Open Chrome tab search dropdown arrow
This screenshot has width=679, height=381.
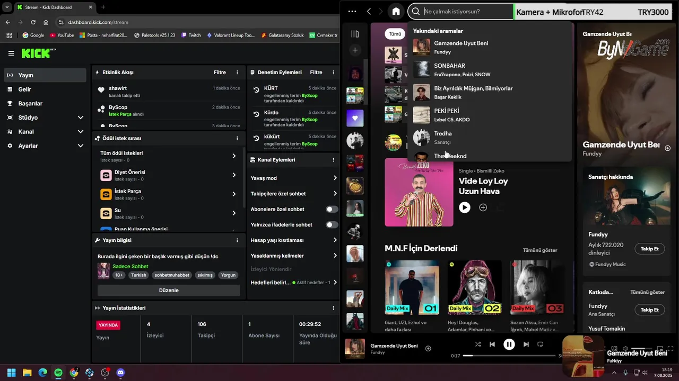7,7
